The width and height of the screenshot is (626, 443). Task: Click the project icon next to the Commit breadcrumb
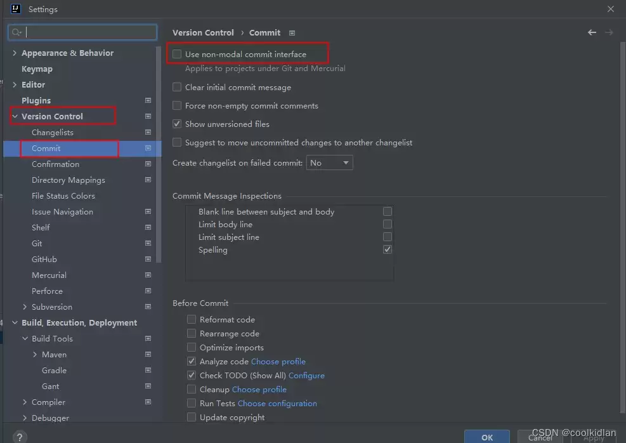pyautogui.click(x=292, y=33)
